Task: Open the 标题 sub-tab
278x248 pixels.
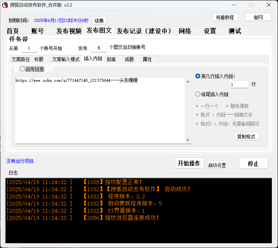Action: click(41, 59)
